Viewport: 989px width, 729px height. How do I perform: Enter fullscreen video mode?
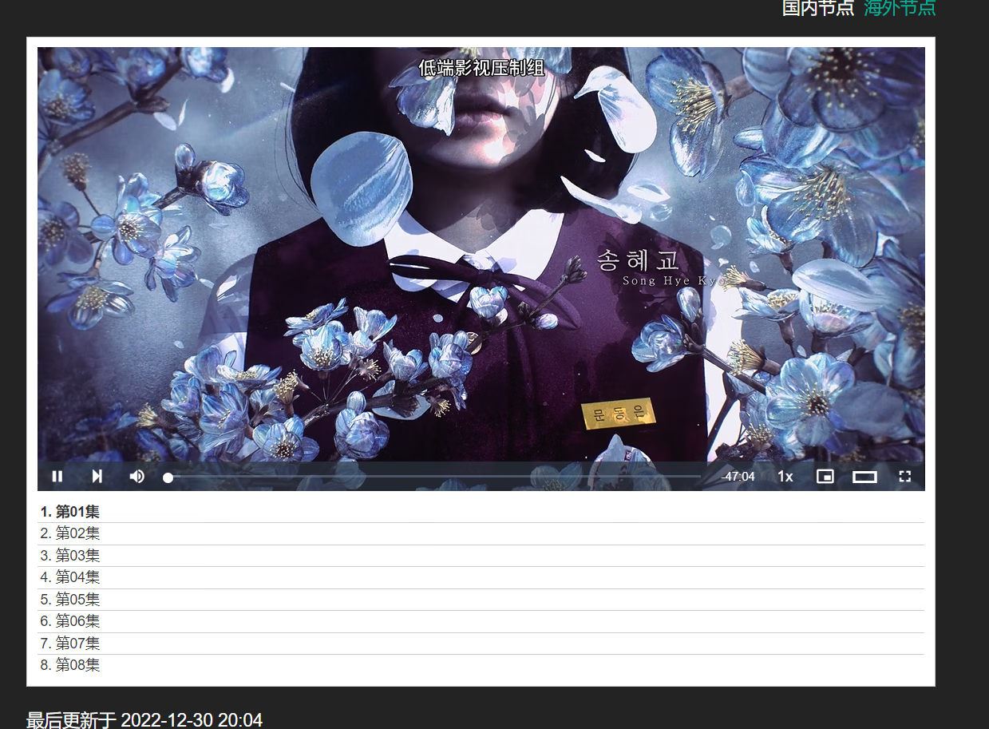point(905,477)
